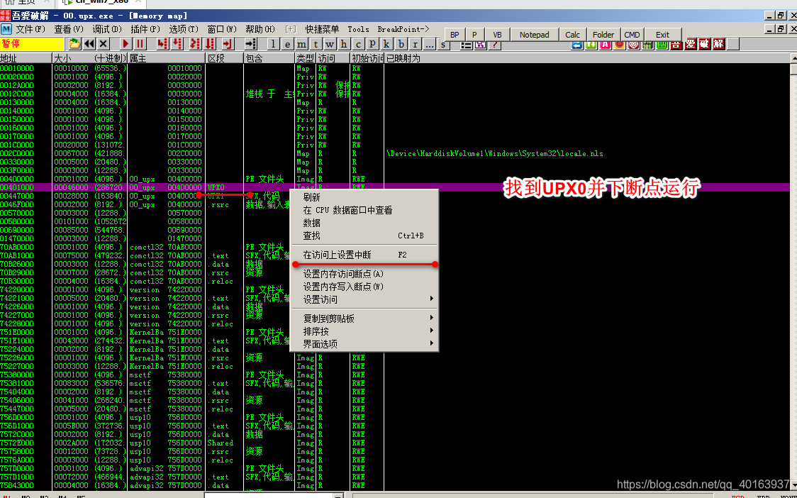The width and height of the screenshot is (797, 498).
Task: Expand the 排序按 submenu
Action: pyautogui.click(x=364, y=331)
